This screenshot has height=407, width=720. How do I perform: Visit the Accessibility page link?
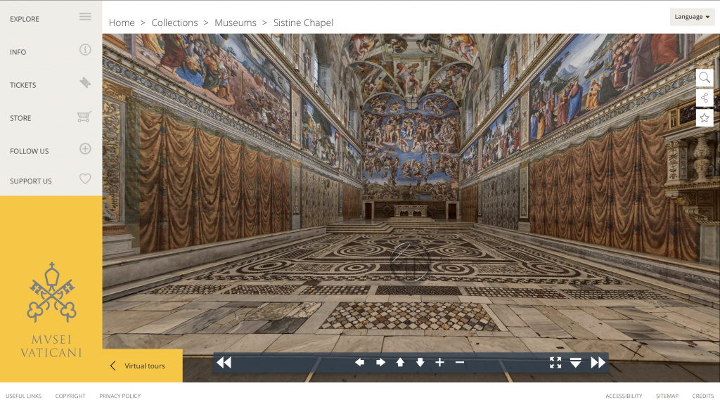tap(623, 396)
